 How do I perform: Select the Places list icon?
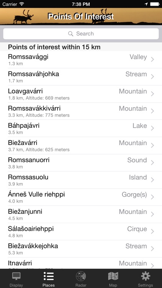(49, 276)
